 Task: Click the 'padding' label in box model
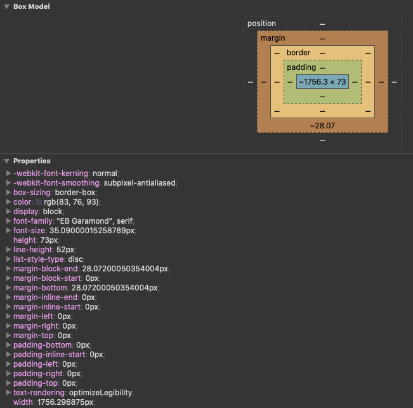[x=301, y=67]
